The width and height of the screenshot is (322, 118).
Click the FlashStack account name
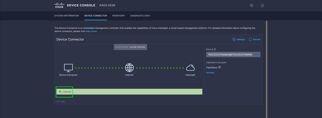point(212,67)
